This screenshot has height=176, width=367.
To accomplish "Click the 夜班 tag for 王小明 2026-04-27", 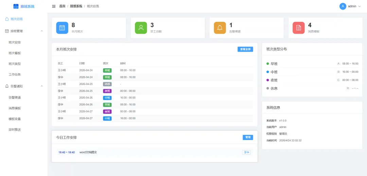I will 107,112.
